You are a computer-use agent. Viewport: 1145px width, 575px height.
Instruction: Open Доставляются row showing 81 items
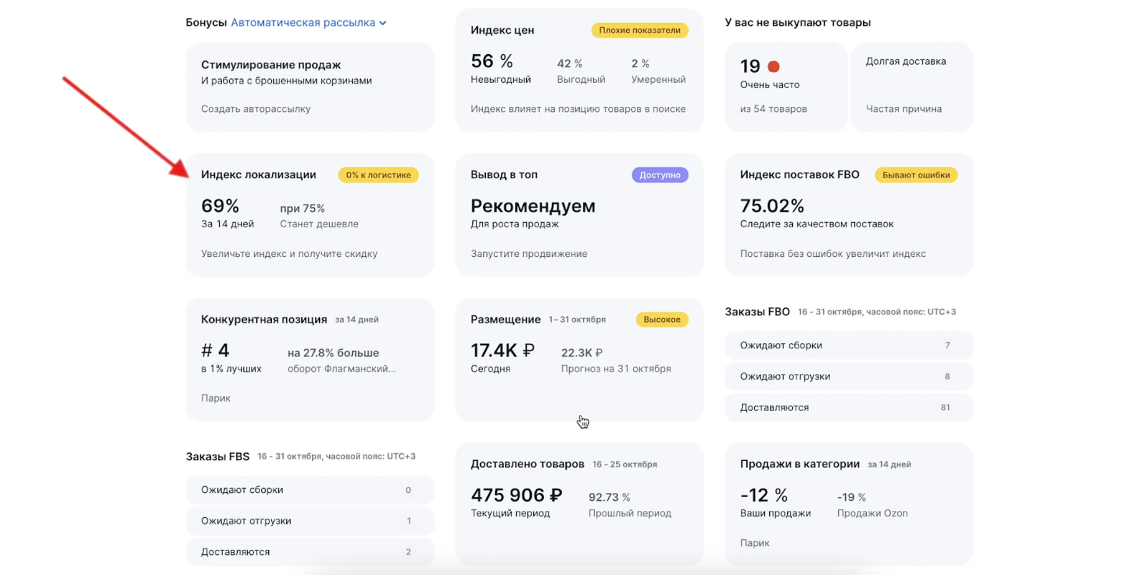[848, 407]
